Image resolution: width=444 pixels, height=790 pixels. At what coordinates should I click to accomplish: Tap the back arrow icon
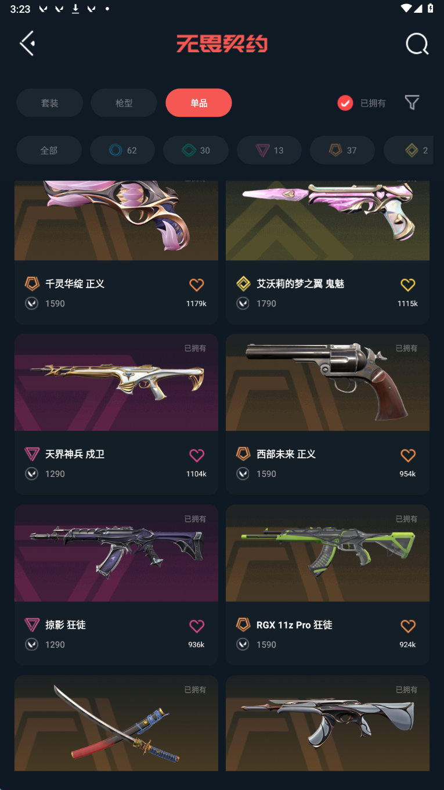click(27, 44)
